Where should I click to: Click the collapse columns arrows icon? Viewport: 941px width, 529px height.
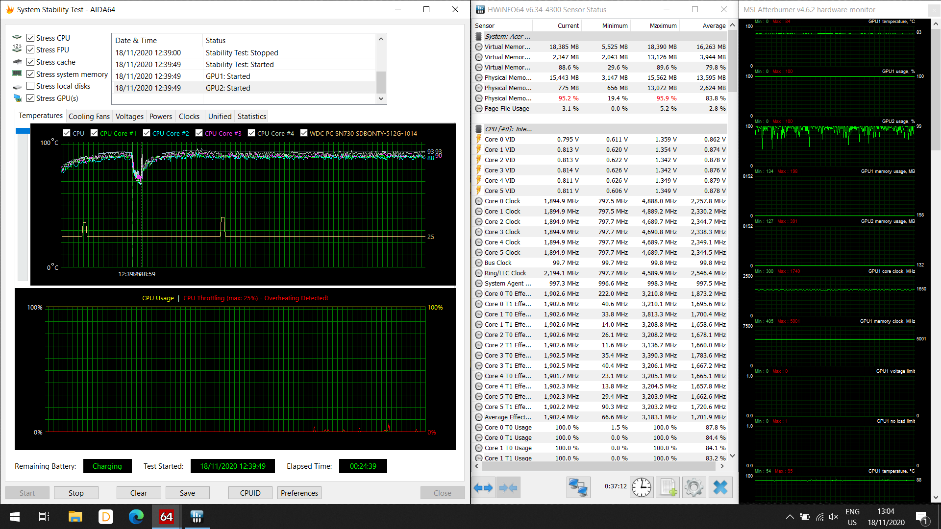508,488
